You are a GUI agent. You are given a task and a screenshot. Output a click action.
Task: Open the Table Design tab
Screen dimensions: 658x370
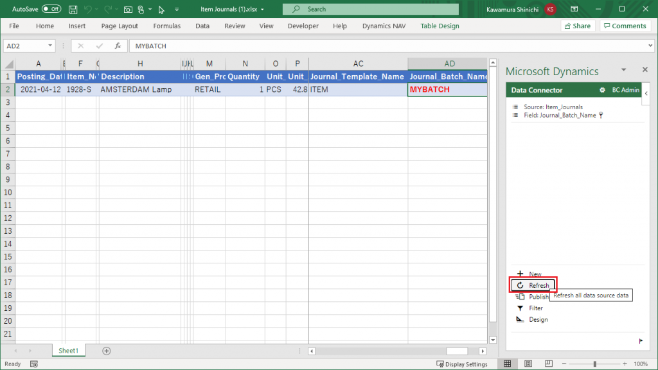tap(440, 26)
